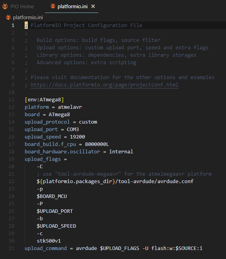The width and height of the screenshot is (226, 259).
Task: Click the value '8000000L'
Action: 97,144
